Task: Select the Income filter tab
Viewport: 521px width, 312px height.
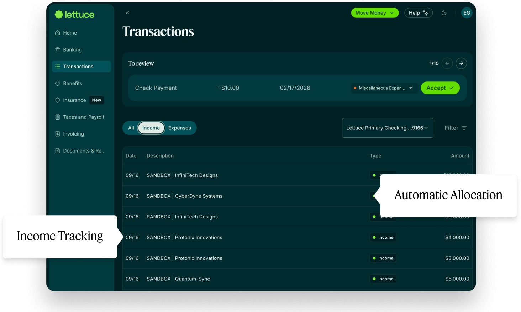Action: pyautogui.click(x=151, y=128)
